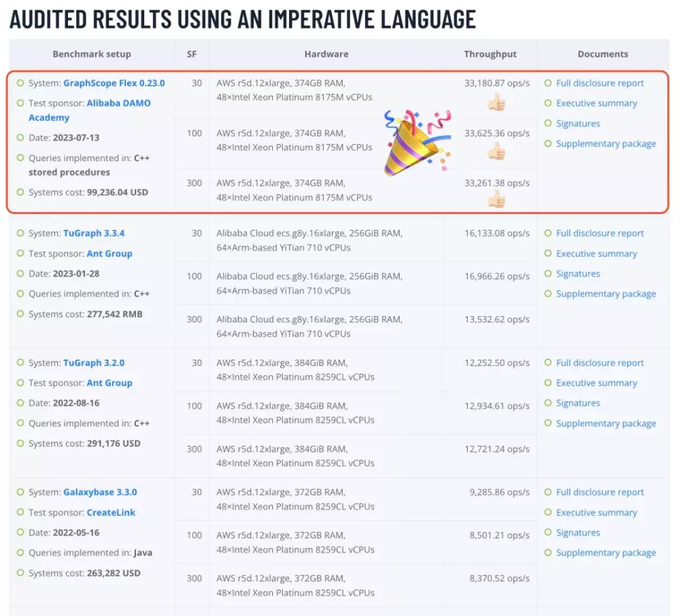The width and height of the screenshot is (680, 616).
Task: Select the 33,625.36 ops/s throughput value
Action: 497,133
